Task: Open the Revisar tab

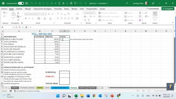Action: click(x=74, y=9)
